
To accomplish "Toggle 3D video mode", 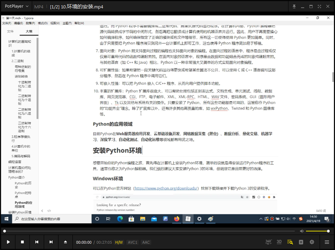I will point(279,242).
